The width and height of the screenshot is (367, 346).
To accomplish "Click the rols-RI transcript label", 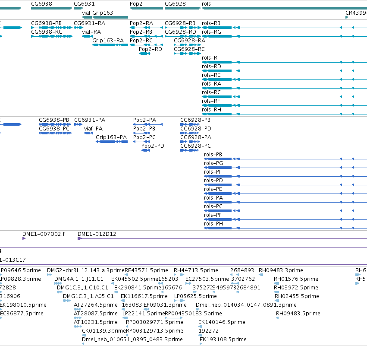I will click(x=210, y=58).
